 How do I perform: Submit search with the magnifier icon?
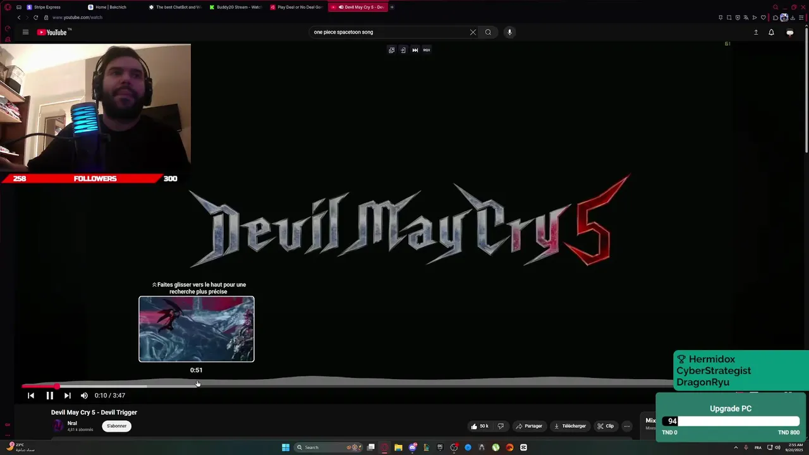coord(488,32)
